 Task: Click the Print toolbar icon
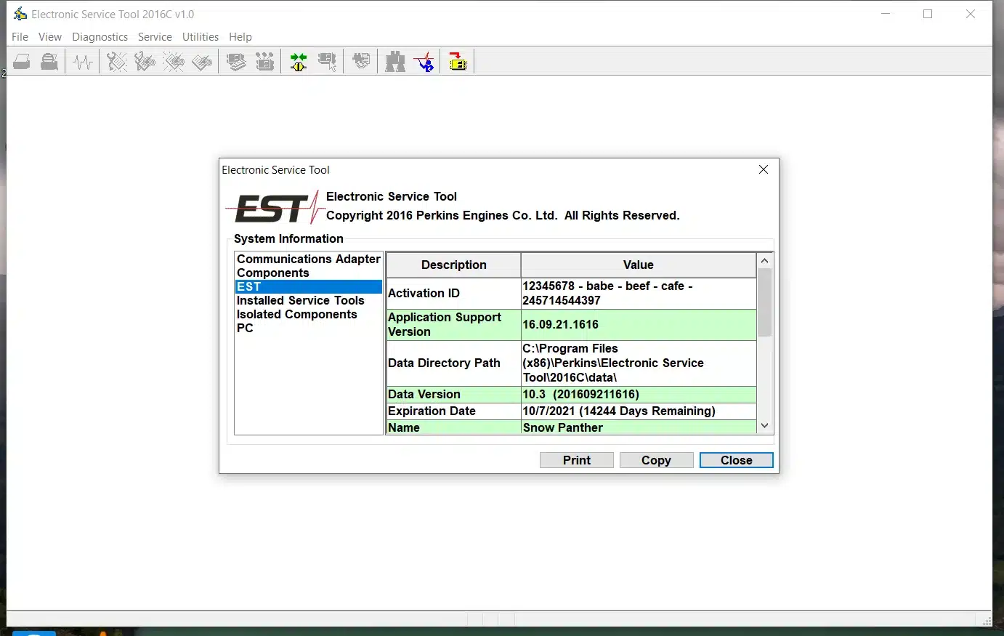coord(22,62)
